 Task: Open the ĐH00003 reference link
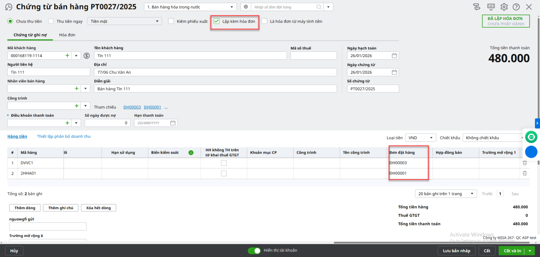132,107
